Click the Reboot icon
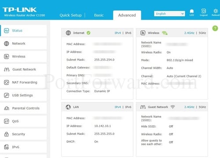 tap(216, 12)
